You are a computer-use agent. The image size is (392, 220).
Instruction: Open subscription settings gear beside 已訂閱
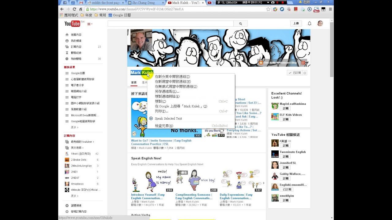pyautogui.click(x=305, y=73)
